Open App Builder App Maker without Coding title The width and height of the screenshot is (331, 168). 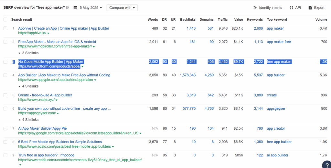[x=64, y=75]
